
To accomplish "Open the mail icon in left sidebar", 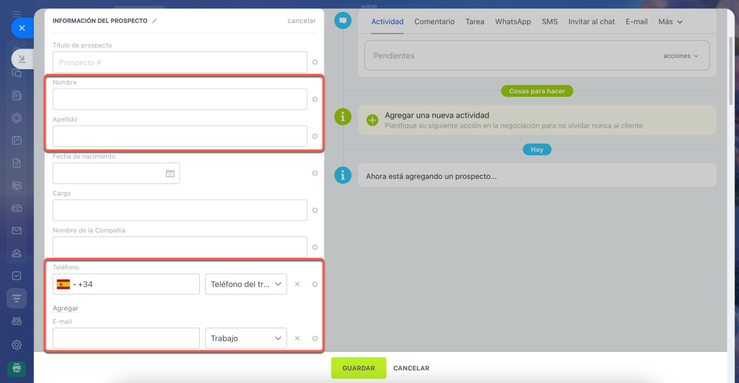I will [17, 231].
